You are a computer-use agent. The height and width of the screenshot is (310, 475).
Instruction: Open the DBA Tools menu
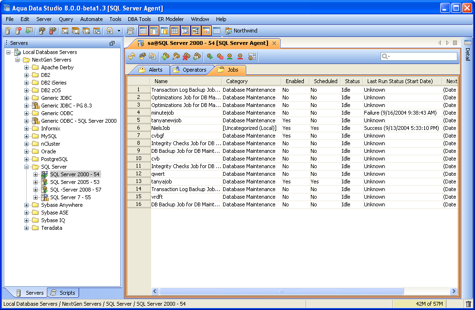click(139, 19)
